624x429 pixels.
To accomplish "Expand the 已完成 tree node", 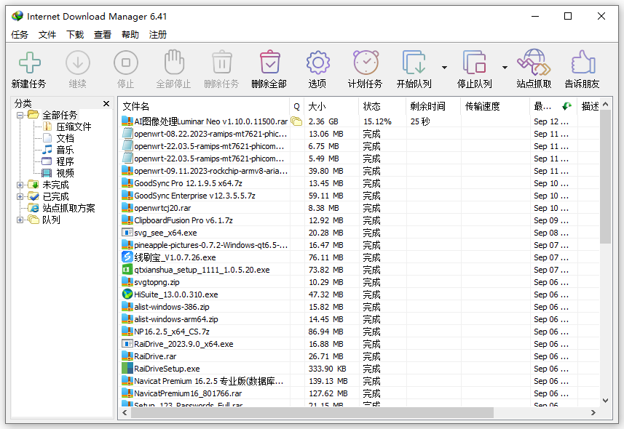I will coord(20,196).
